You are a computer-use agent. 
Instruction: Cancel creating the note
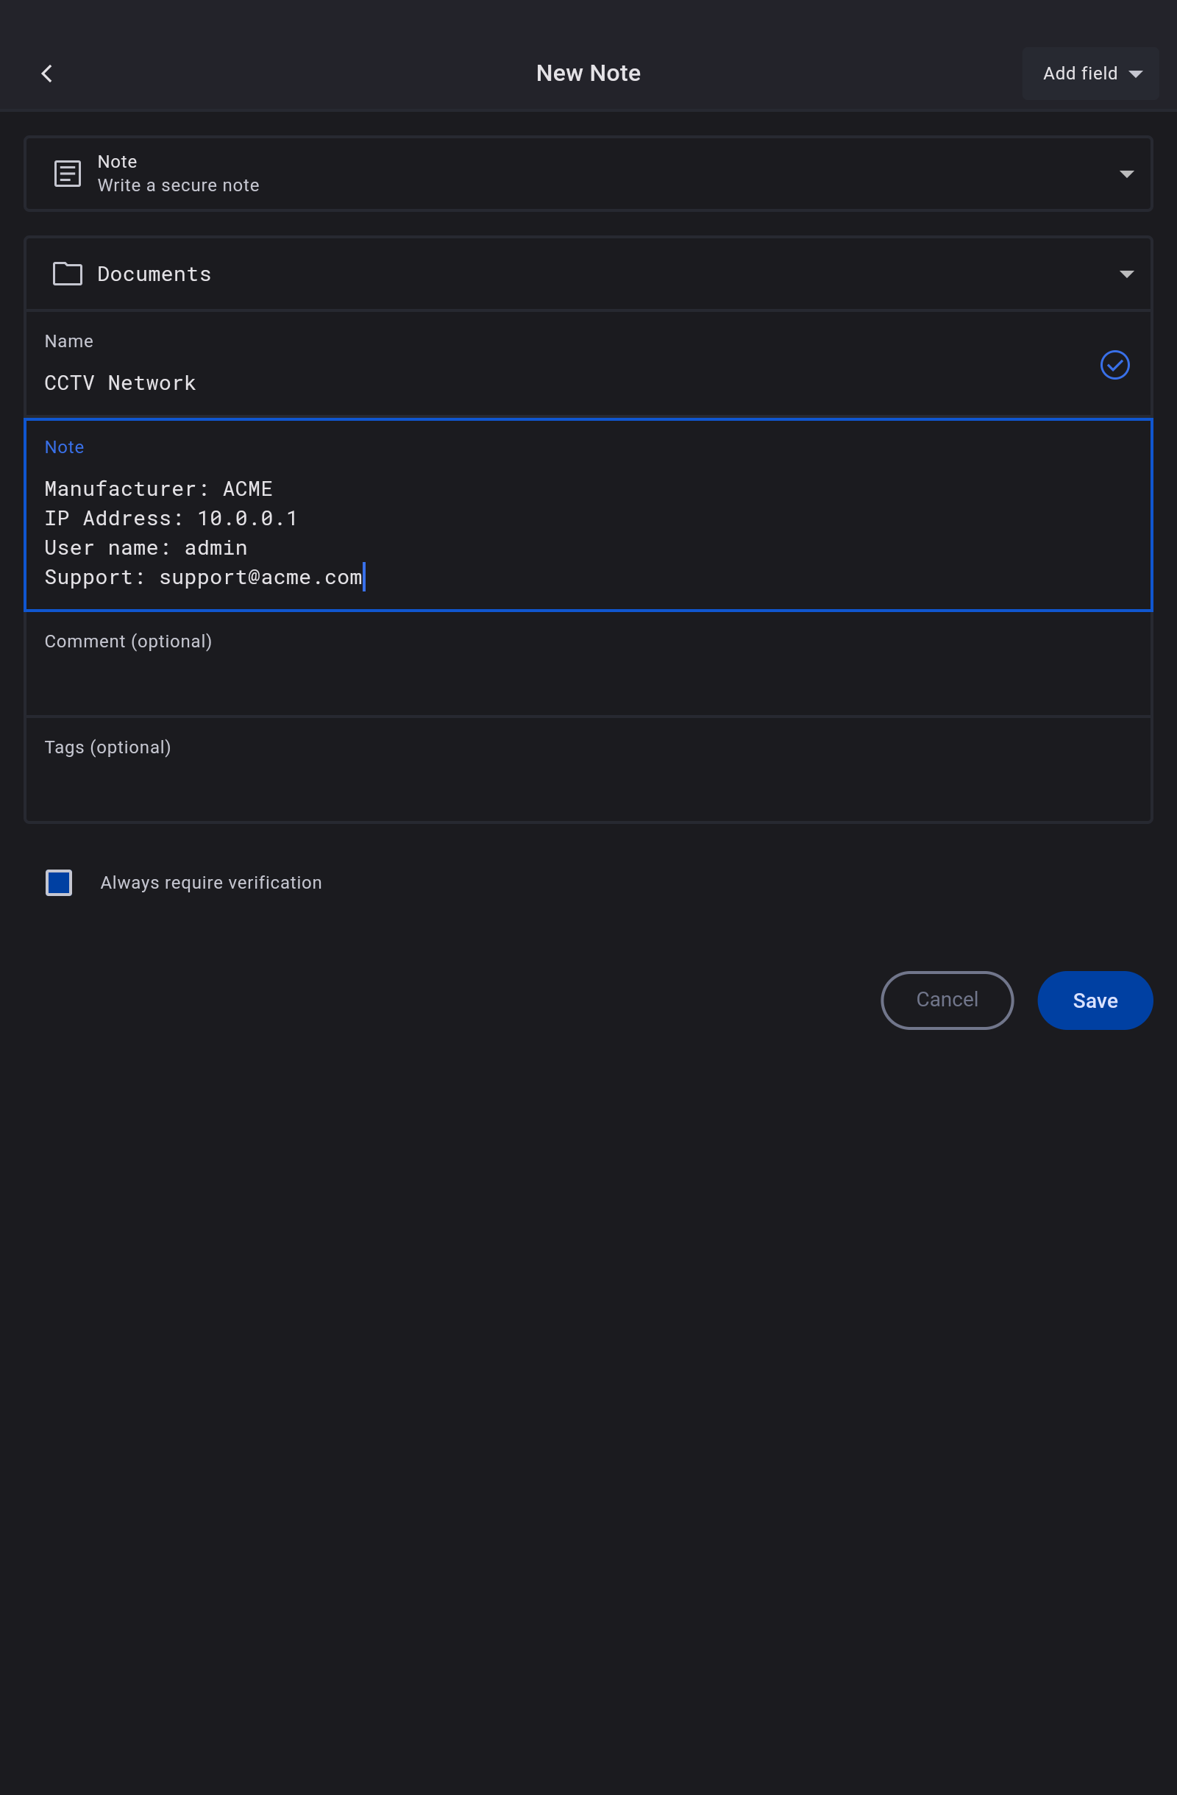946,1000
